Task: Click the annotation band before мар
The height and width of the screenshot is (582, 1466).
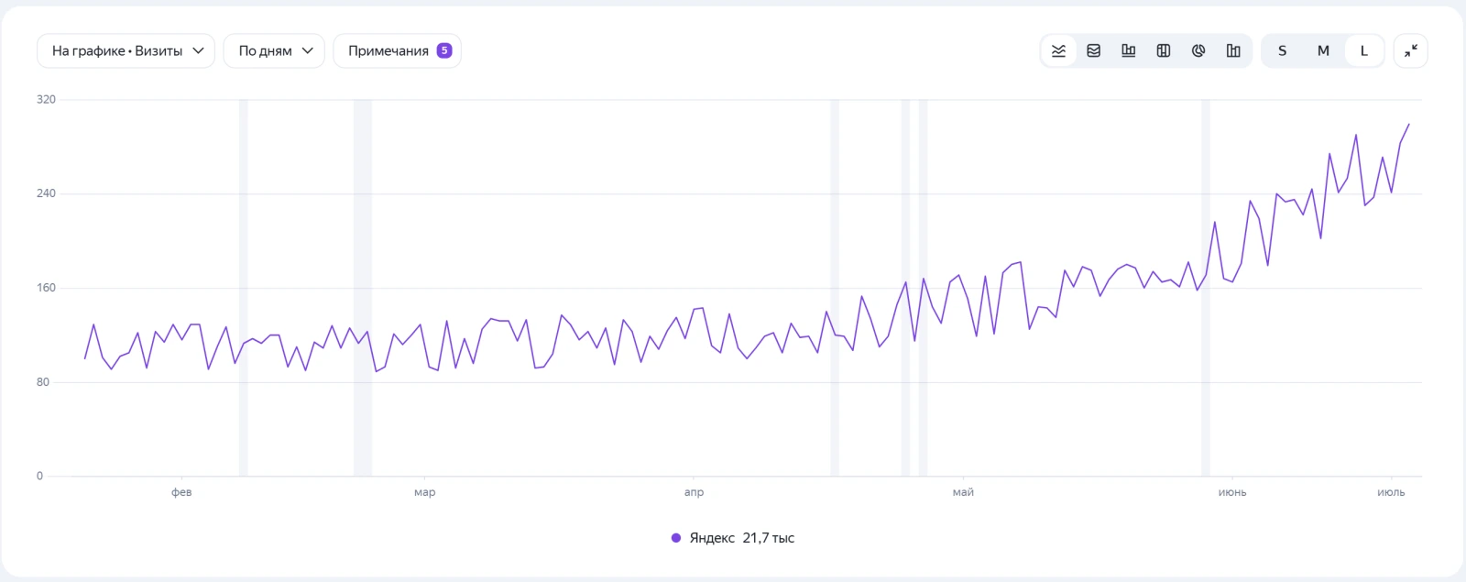Action: coord(363,288)
